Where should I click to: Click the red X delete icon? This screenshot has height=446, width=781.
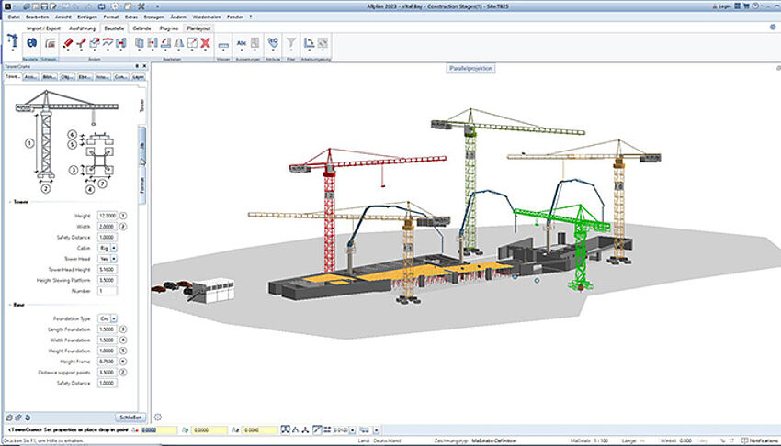(x=205, y=43)
